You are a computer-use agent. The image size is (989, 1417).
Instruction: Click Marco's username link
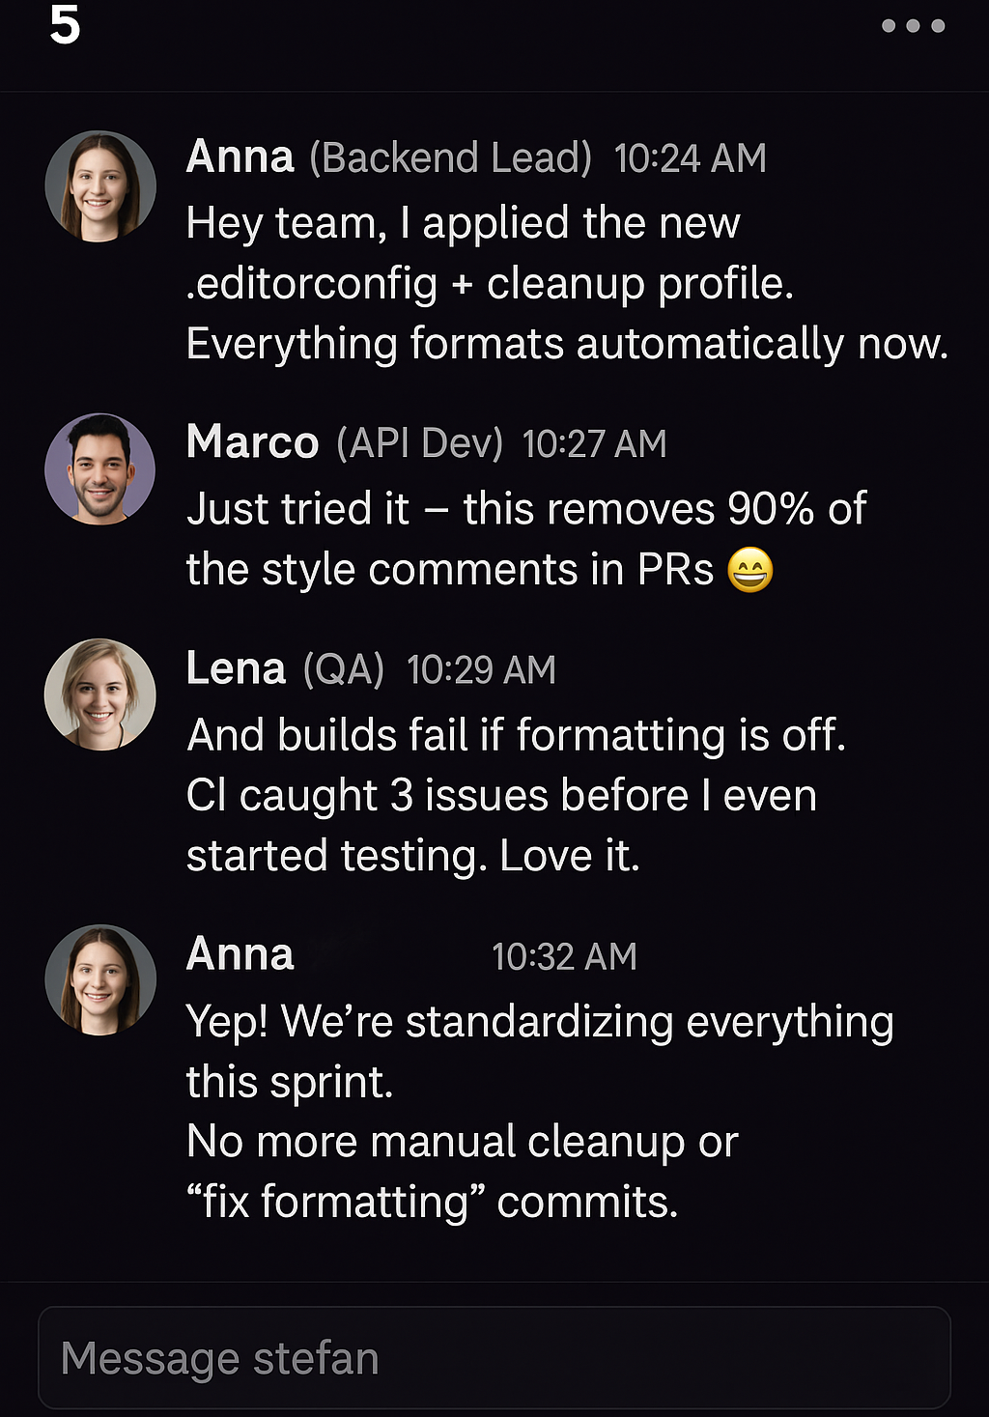(253, 442)
